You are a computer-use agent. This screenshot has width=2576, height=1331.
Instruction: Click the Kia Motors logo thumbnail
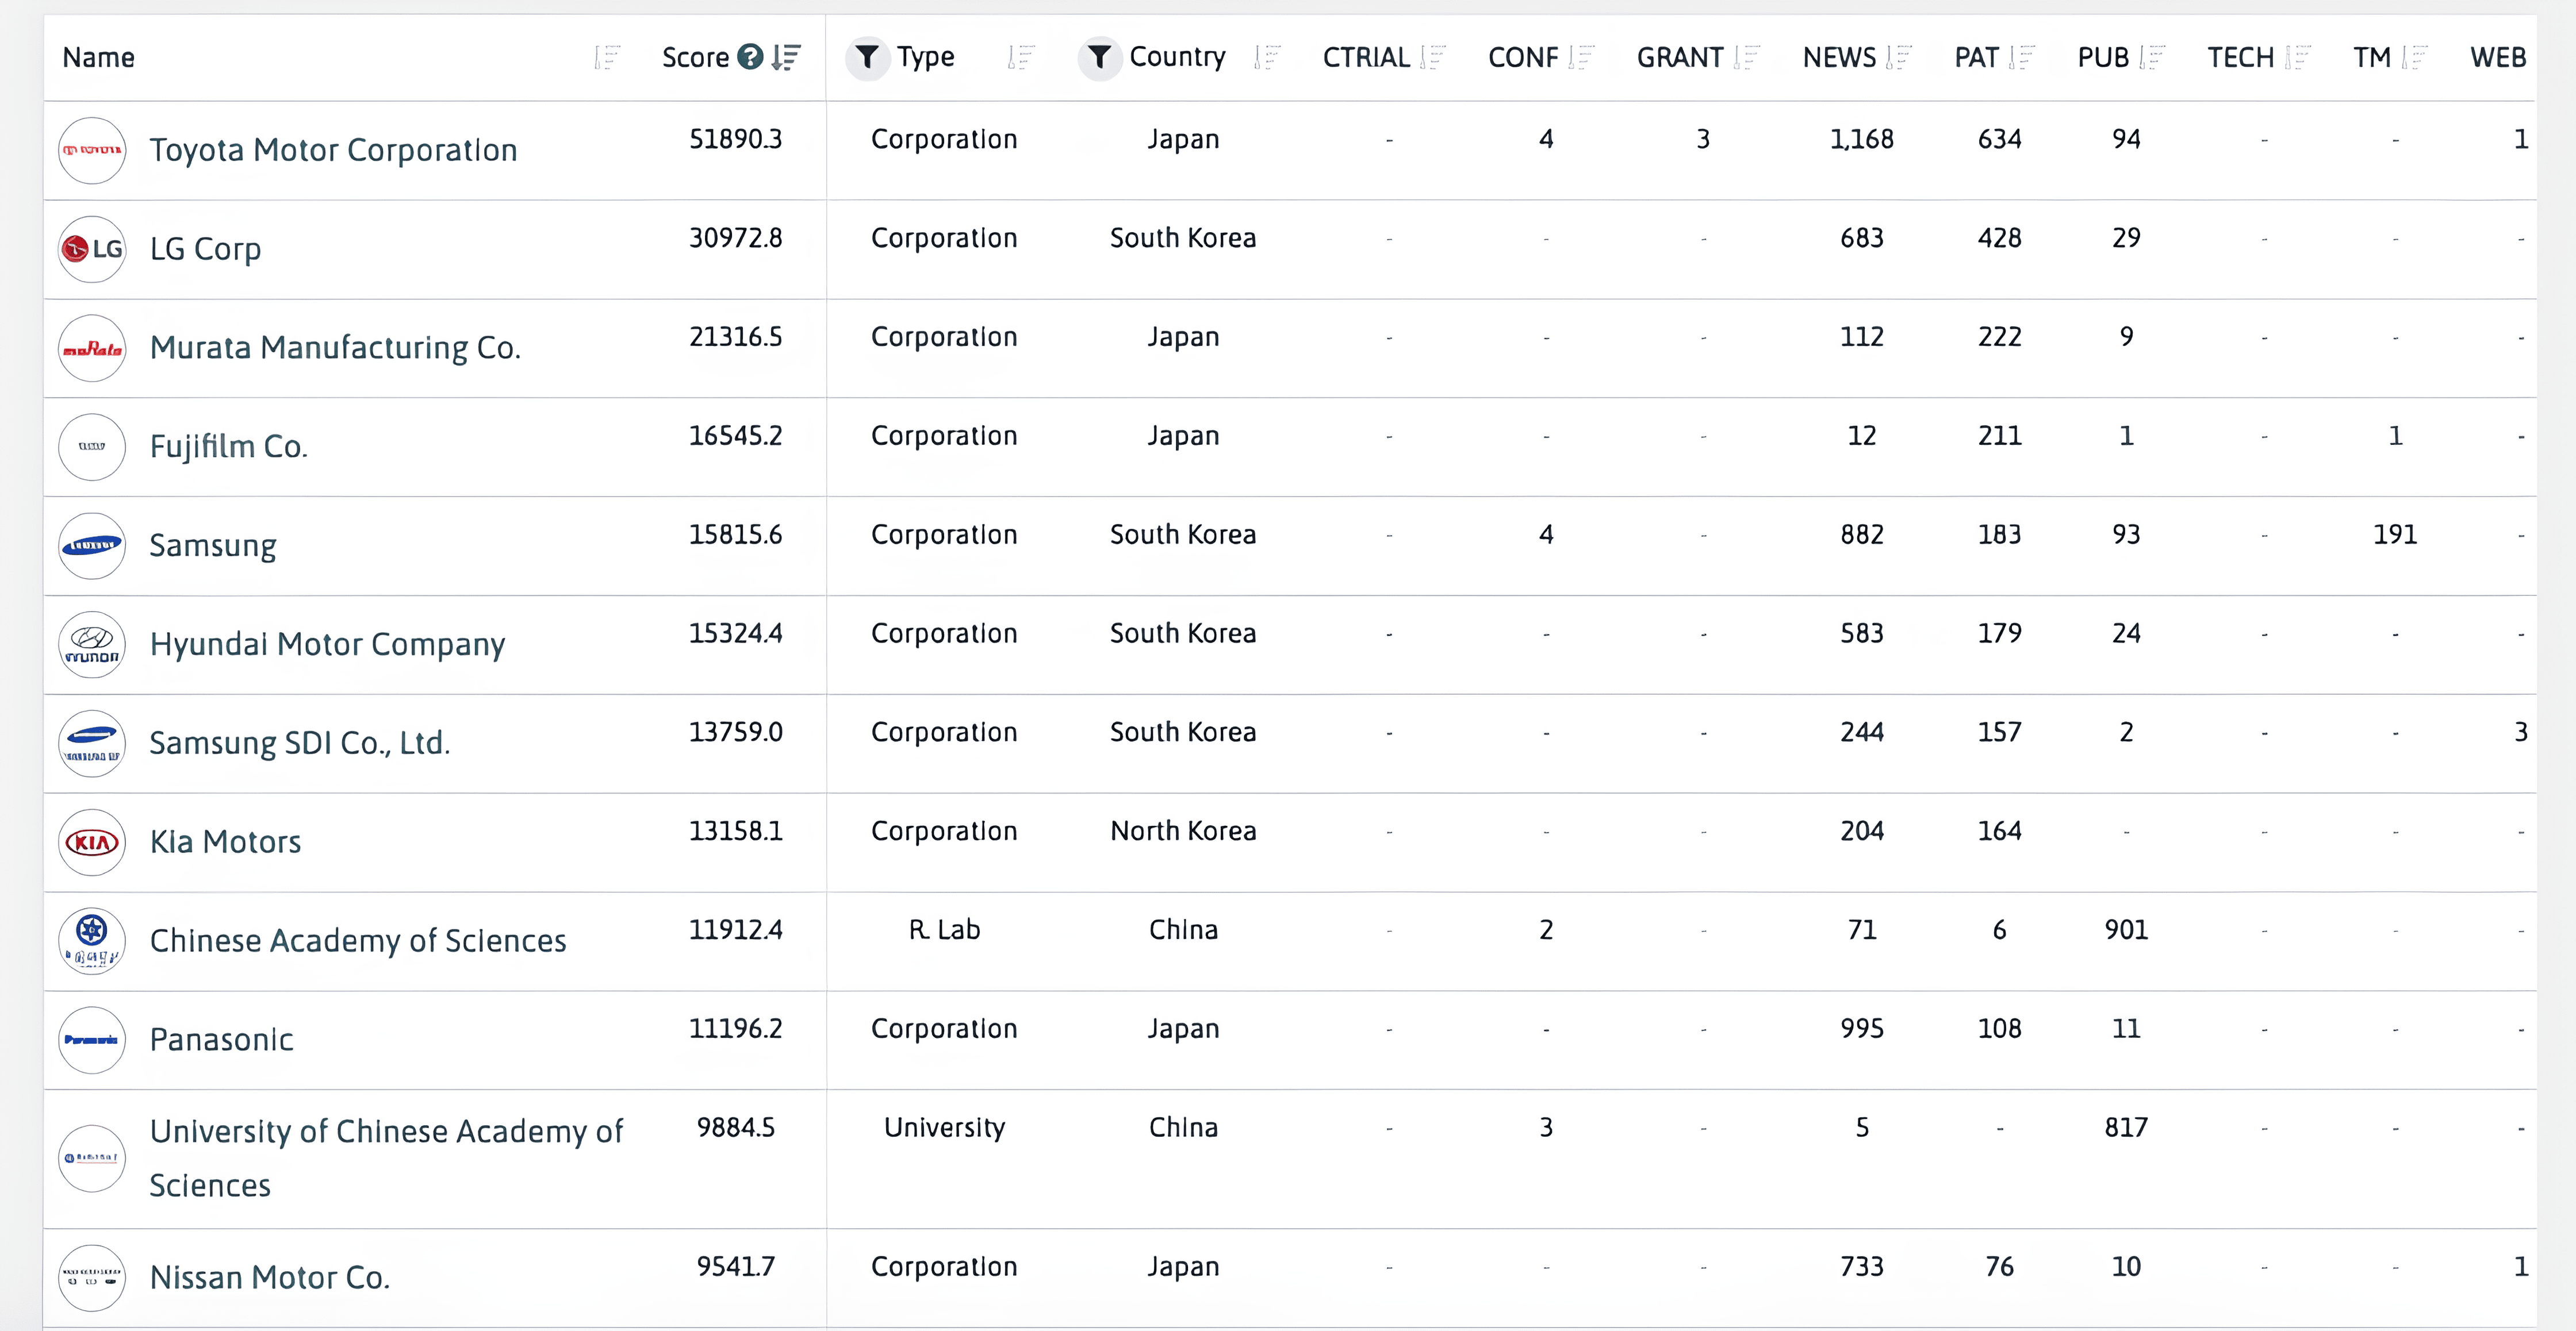[92, 843]
